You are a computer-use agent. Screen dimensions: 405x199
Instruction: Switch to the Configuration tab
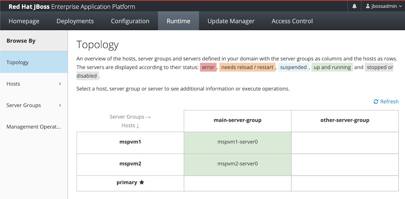130,21
